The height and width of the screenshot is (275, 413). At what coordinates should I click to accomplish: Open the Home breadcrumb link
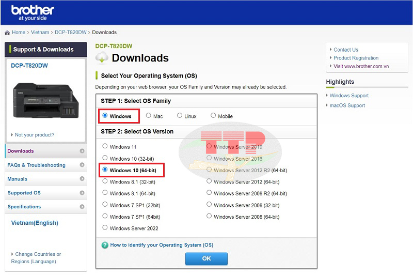[19, 33]
